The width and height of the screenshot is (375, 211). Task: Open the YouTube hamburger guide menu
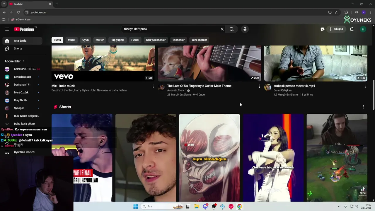tap(7, 29)
